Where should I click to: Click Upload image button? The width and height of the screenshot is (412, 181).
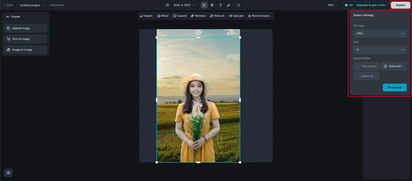25,28
